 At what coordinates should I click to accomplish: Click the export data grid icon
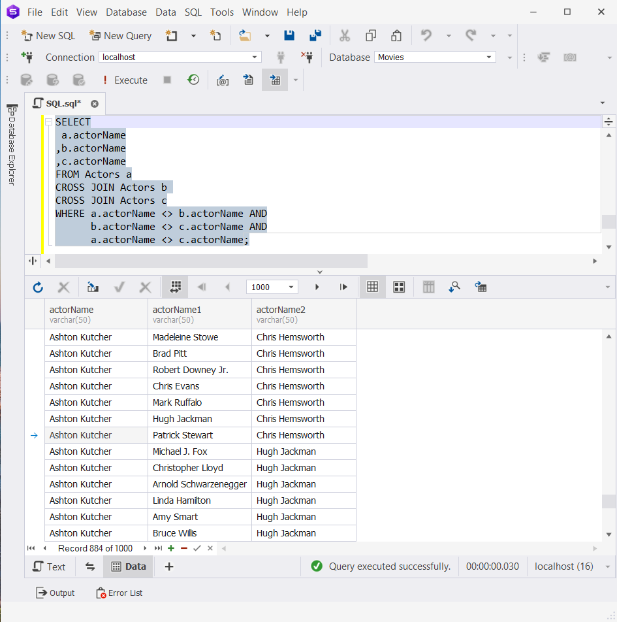click(480, 287)
